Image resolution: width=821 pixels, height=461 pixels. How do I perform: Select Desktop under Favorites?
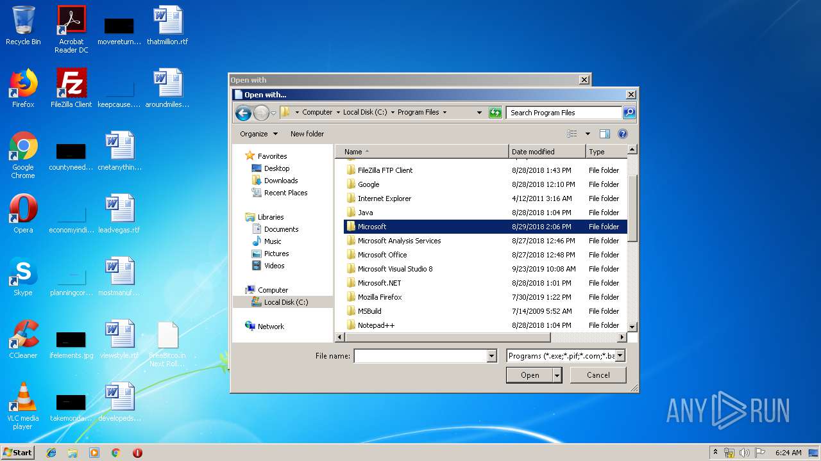click(x=276, y=168)
